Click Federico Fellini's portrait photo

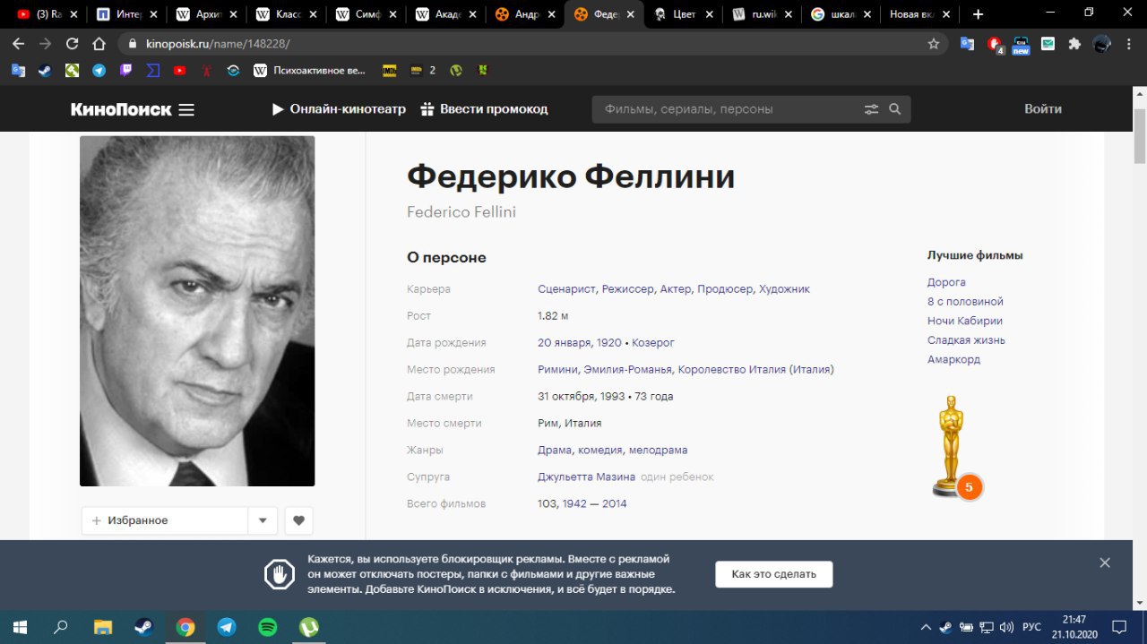[x=197, y=311]
